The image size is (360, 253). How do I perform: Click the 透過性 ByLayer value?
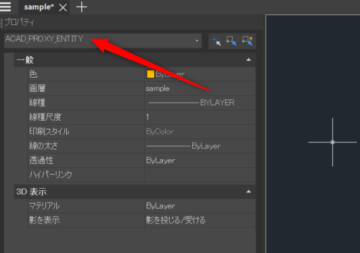pos(200,161)
